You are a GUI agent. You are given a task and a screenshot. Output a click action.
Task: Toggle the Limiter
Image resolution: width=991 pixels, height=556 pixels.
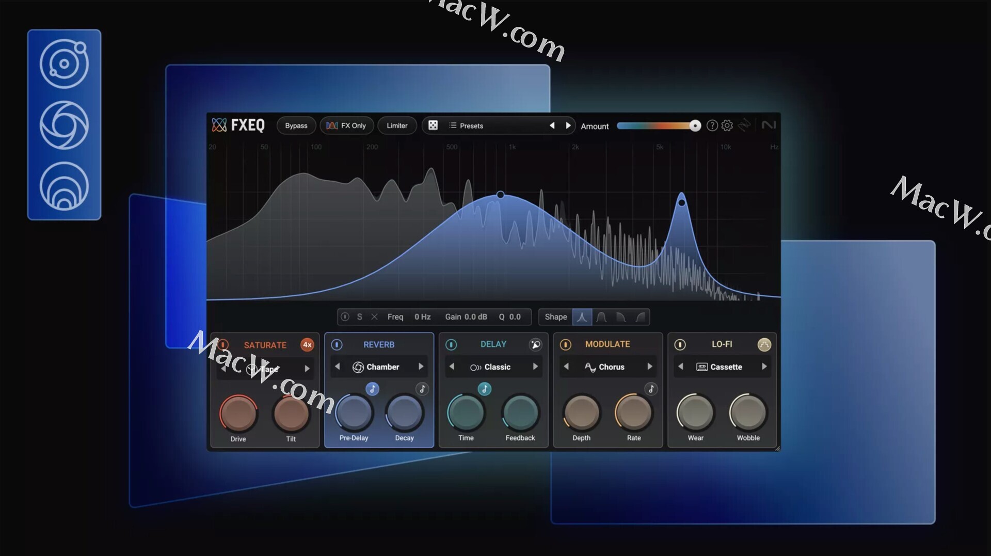[397, 125]
